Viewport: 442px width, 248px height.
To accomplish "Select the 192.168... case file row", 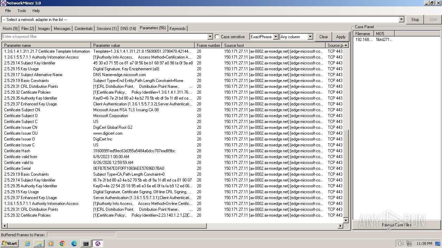I will coord(374,40).
